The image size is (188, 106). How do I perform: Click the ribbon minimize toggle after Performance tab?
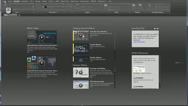(110, 1)
